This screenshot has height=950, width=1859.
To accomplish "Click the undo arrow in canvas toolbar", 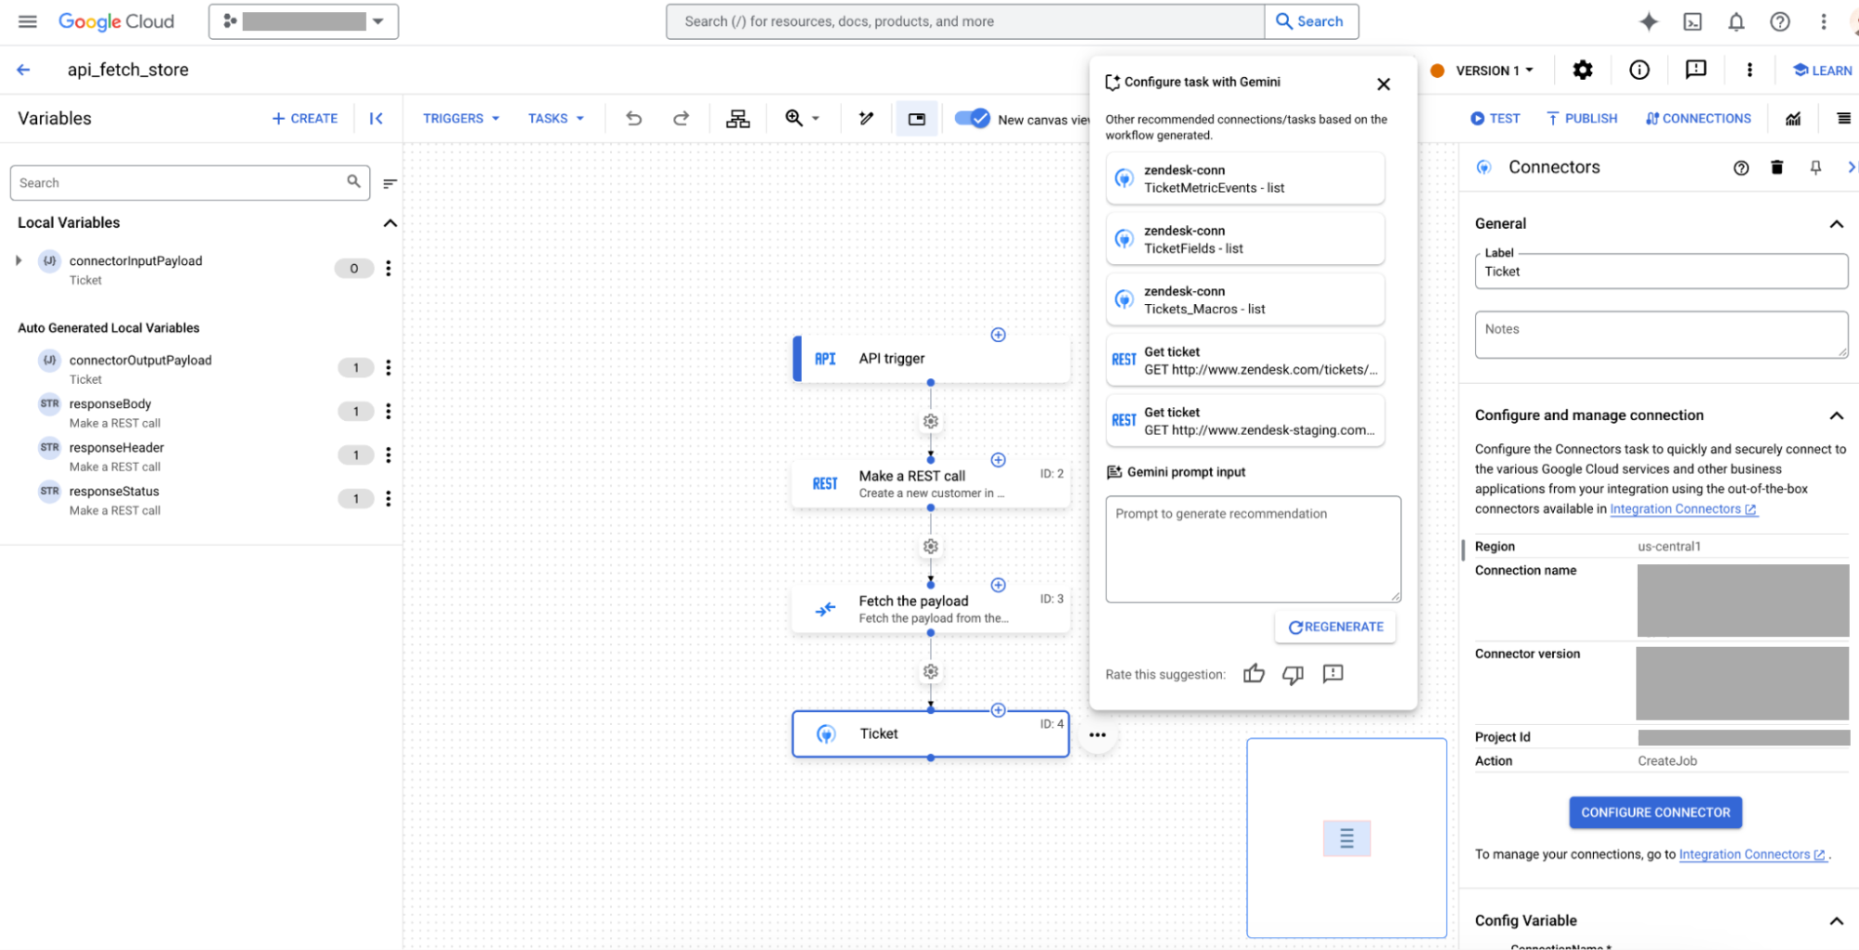I will coord(633,118).
